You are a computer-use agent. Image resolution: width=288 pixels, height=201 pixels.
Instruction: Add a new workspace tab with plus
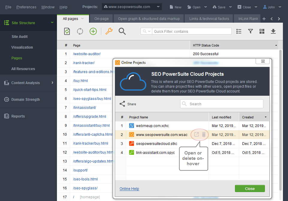tap(264, 19)
